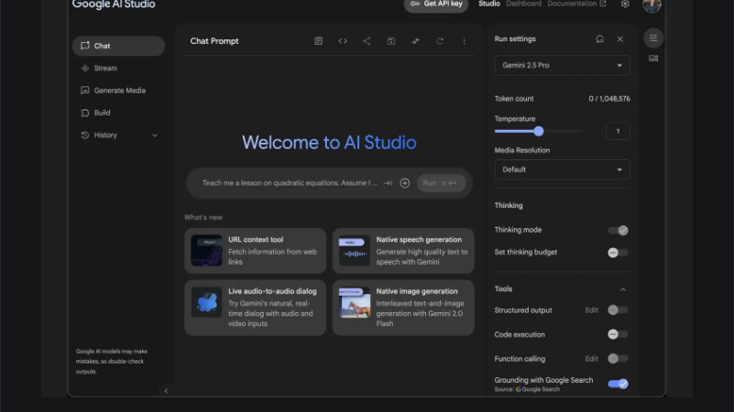This screenshot has width=734, height=412.
Task: Click the Run button
Action: pyautogui.click(x=441, y=183)
